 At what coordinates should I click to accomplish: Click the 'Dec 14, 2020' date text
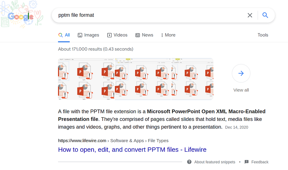coord(237,127)
